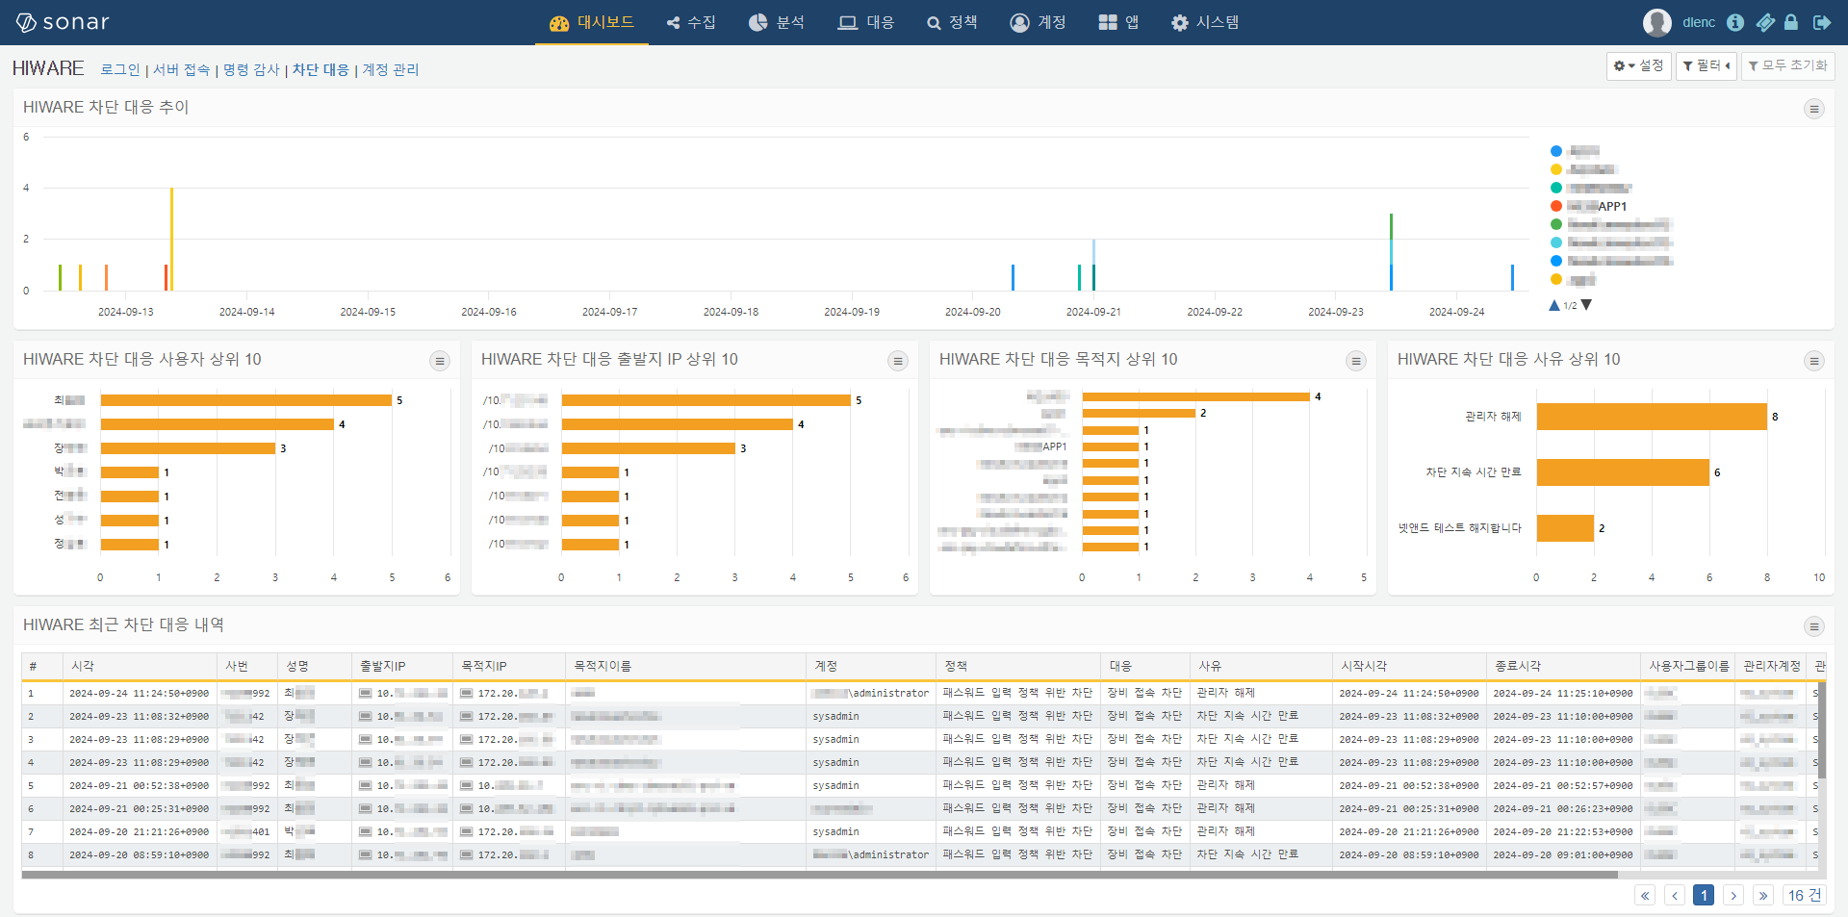Open trend chart panel menu icon

[x=1813, y=109]
